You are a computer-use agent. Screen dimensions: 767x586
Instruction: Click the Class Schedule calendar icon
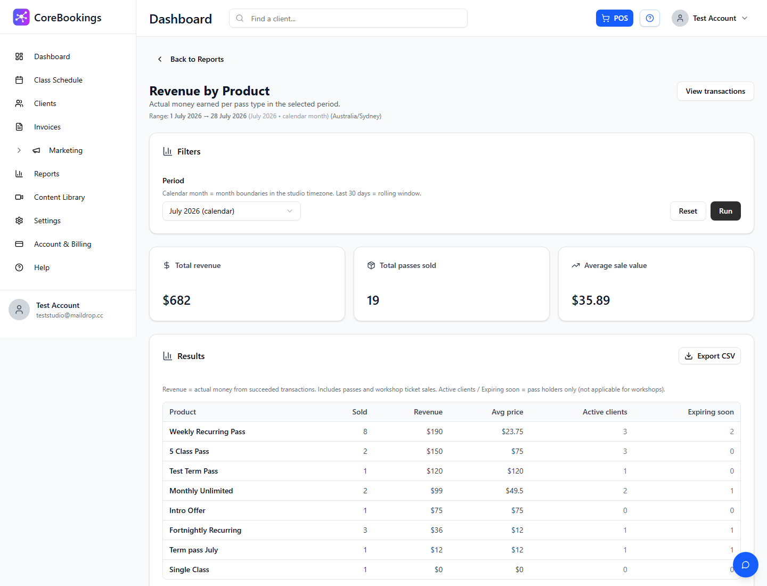[x=19, y=80]
